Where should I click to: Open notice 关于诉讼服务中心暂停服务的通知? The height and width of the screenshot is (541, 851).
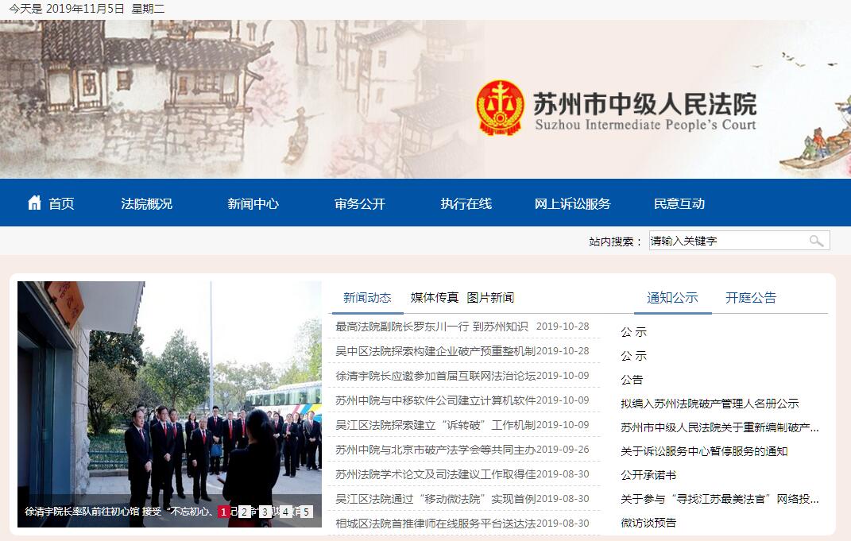point(704,451)
